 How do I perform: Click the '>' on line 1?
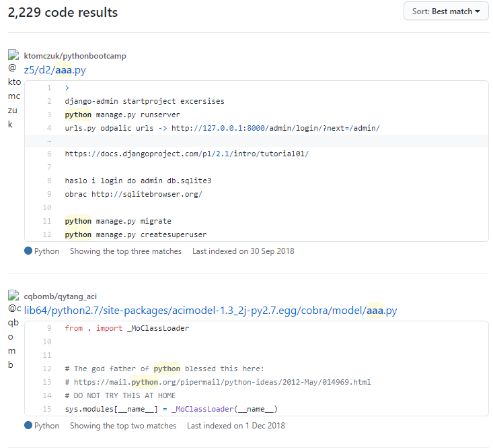pos(67,88)
